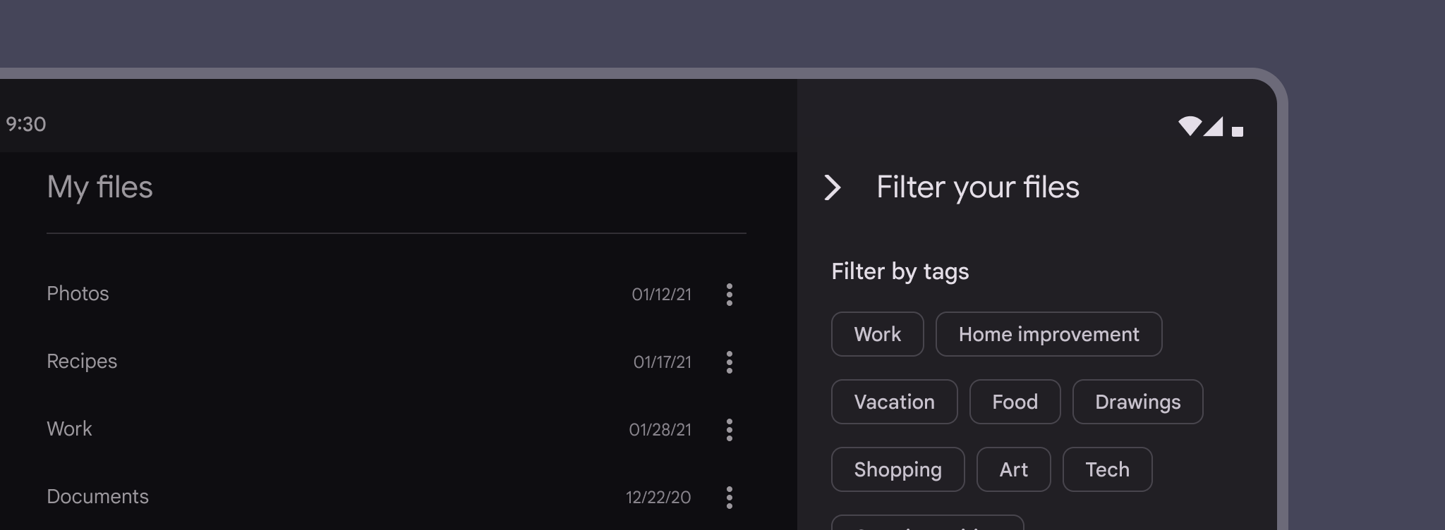Screen dimensions: 1445x530
Task: Toggle the Art tag filter
Action: (1014, 469)
